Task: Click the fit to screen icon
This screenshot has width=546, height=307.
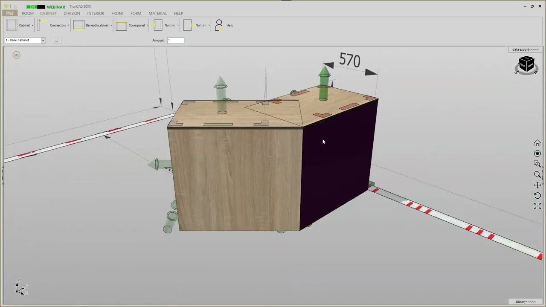Action: 537,206
